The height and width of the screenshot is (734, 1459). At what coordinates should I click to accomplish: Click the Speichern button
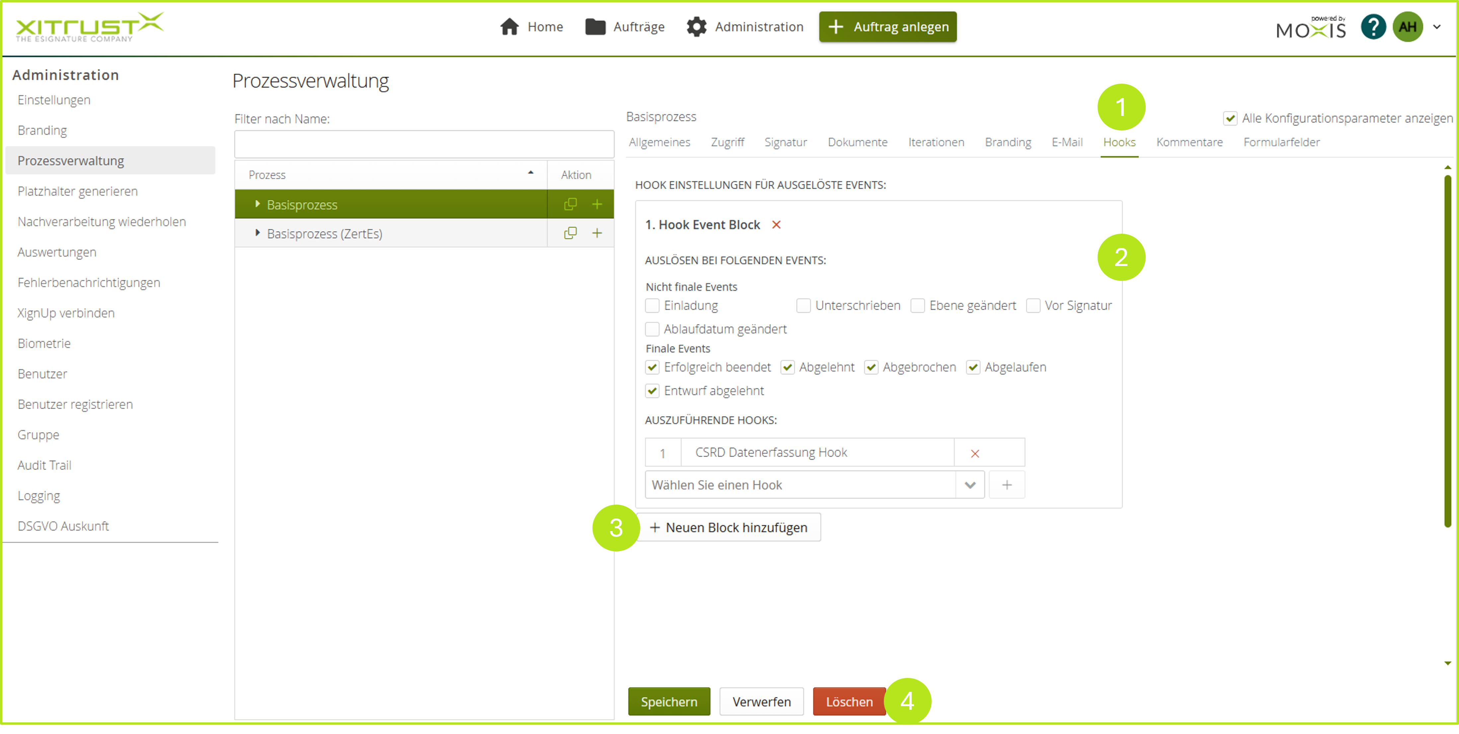pyautogui.click(x=668, y=702)
